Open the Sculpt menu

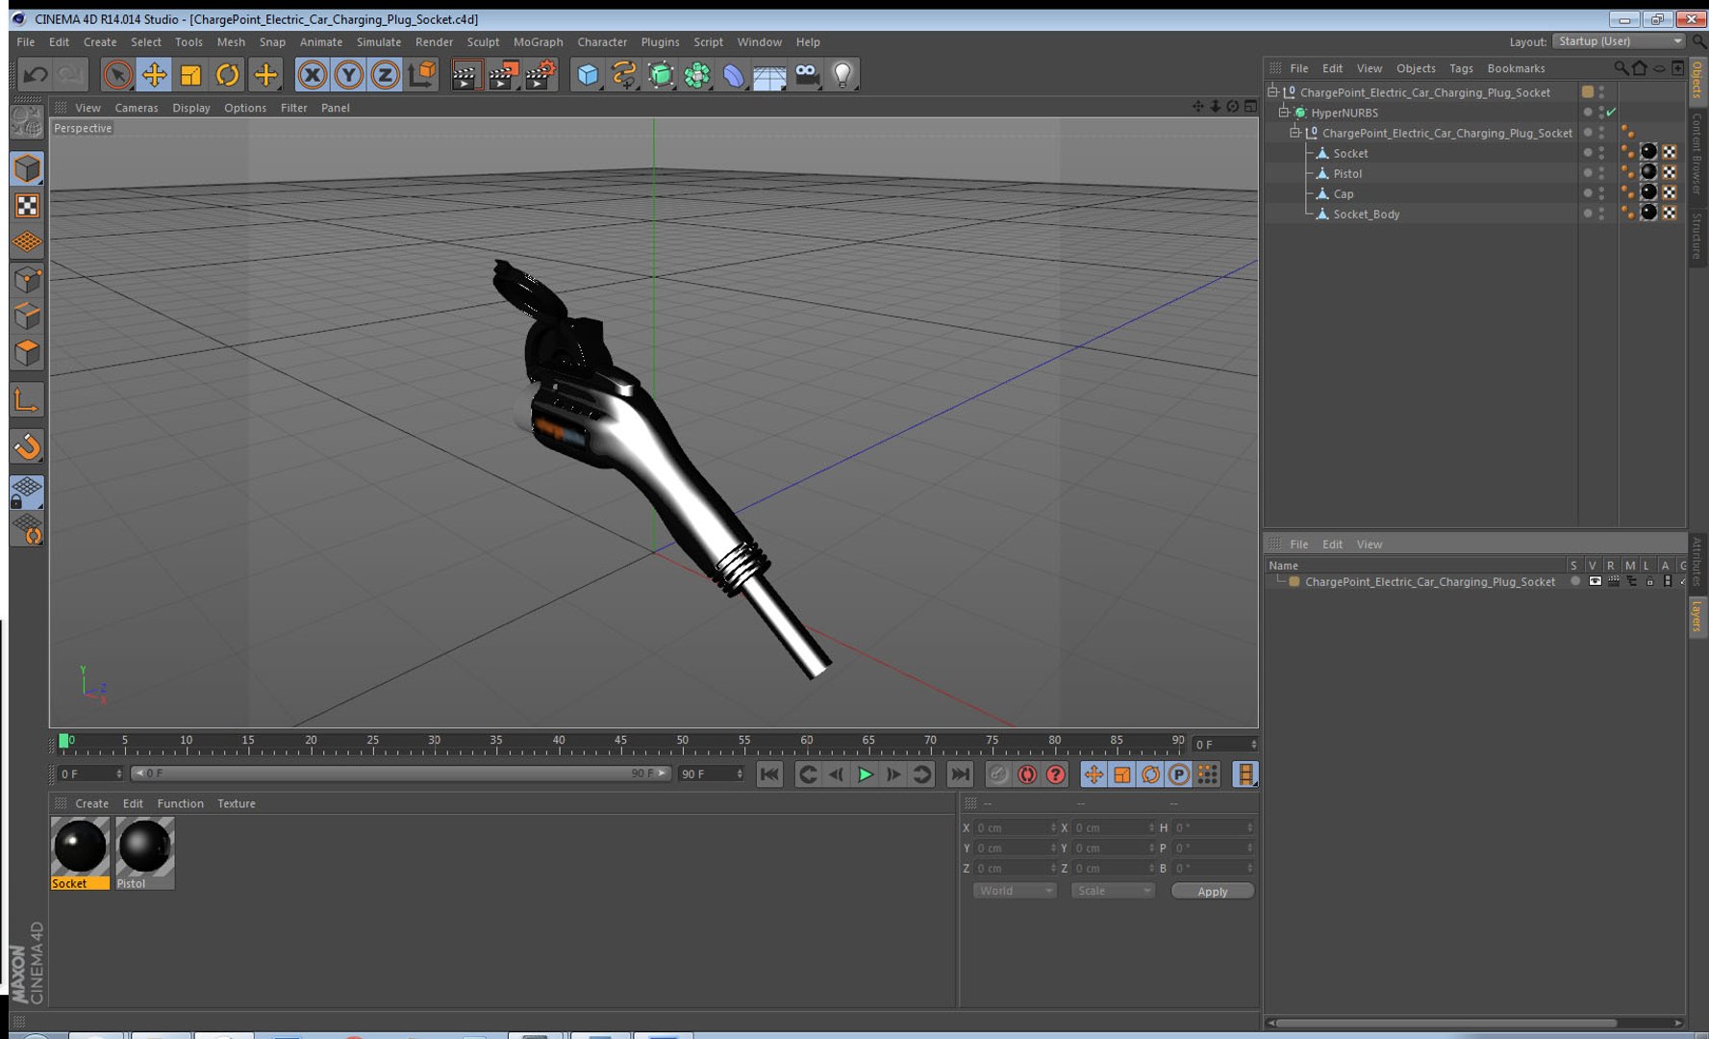click(x=483, y=42)
